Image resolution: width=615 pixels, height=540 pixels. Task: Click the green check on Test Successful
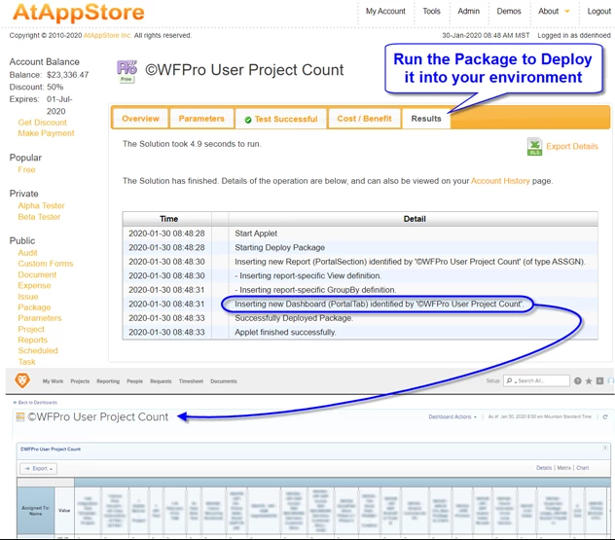pyautogui.click(x=248, y=120)
